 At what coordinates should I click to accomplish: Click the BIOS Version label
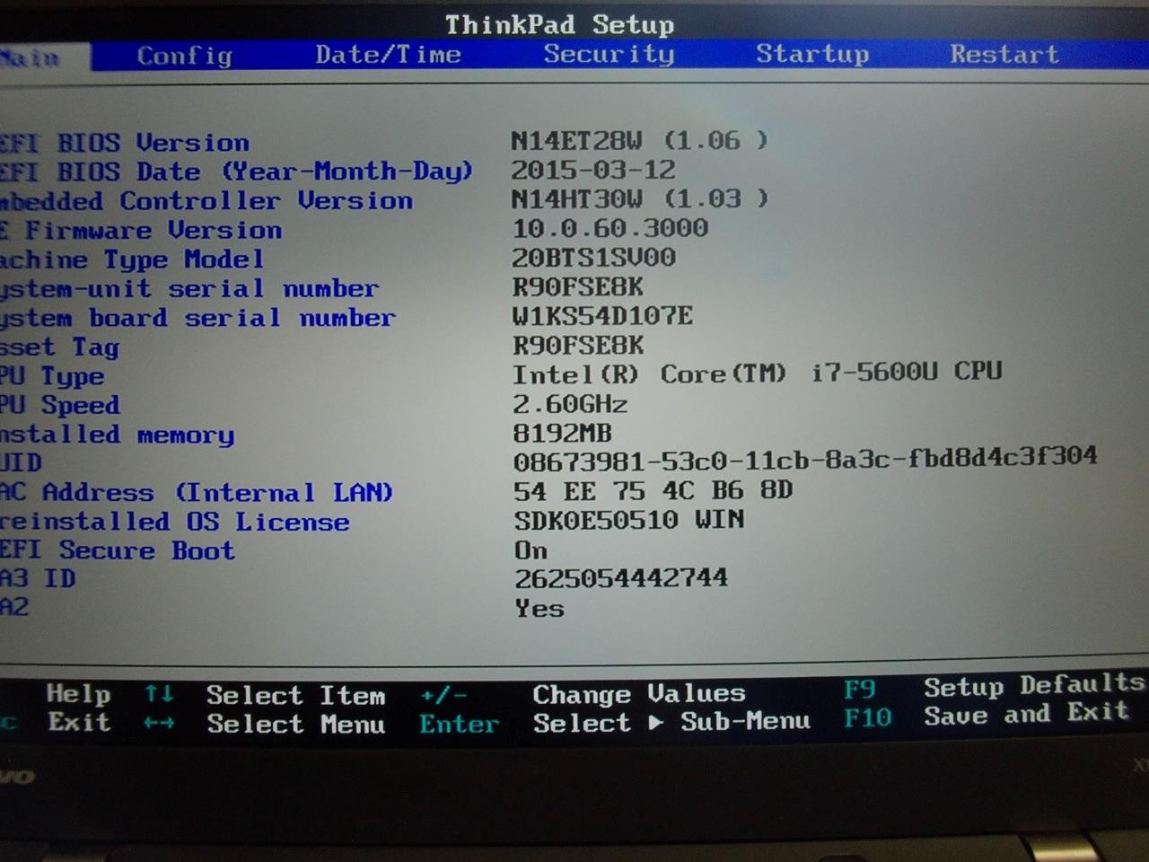[x=125, y=143]
